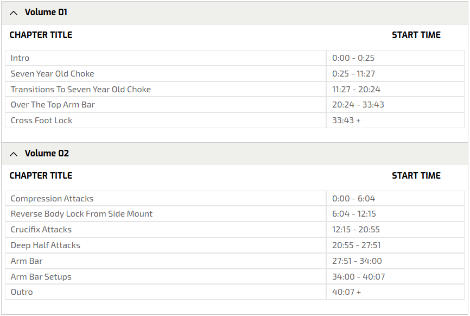This screenshot has height=316, width=470.
Task: Select Reverse Body Lock From Side Mount
Action: point(81,214)
